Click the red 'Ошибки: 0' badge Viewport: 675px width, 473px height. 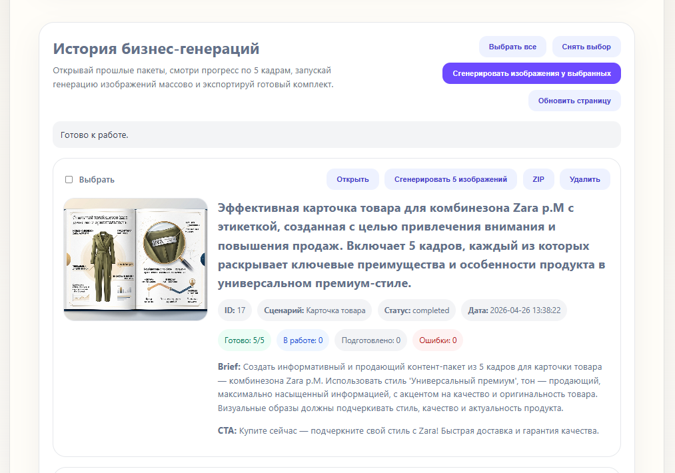[438, 340]
